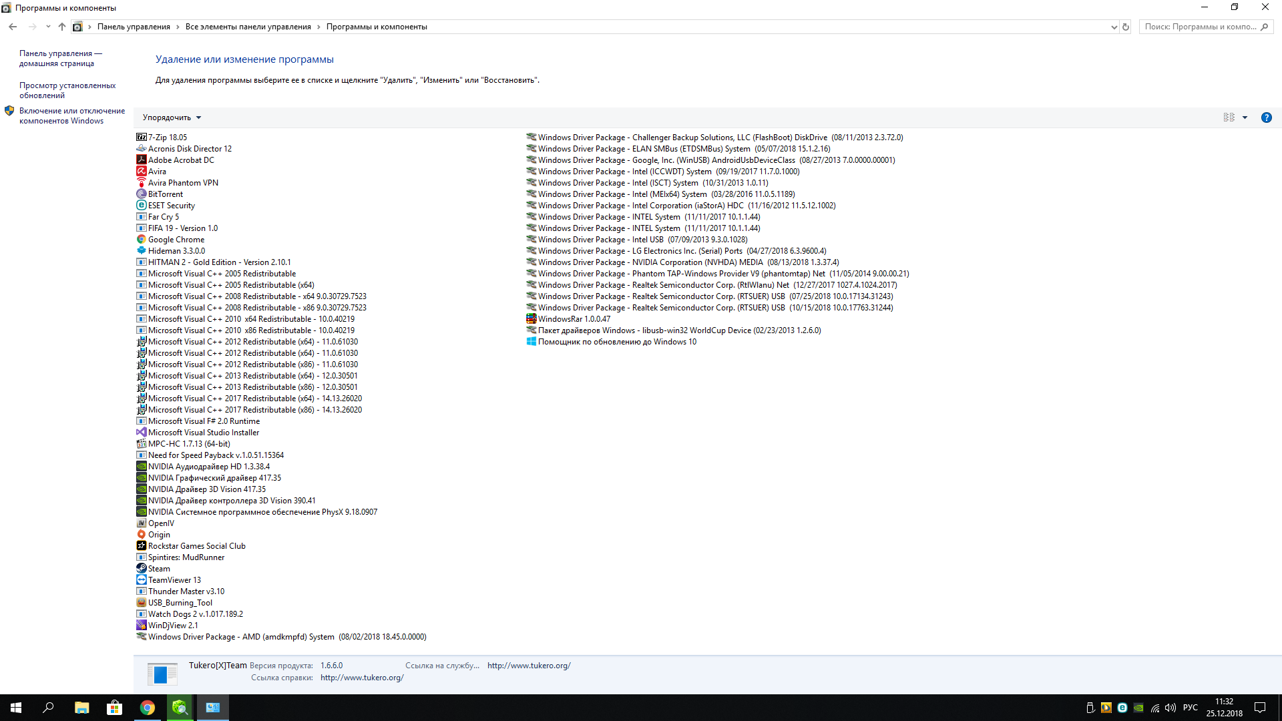Viewport: 1282px width, 721px height.
Task: Open Просмотр установленных обновлений link
Action: pyautogui.click(x=67, y=90)
